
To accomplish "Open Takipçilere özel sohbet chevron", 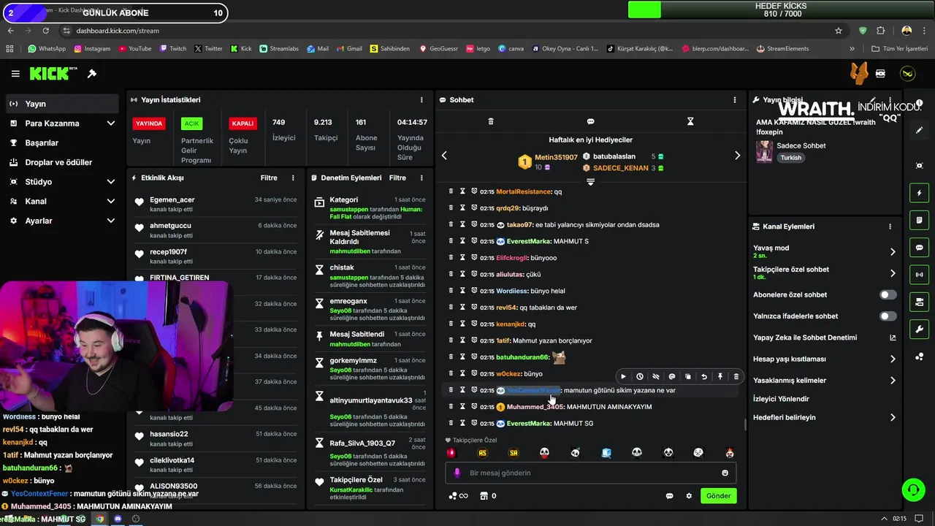I will tap(893, 273).
